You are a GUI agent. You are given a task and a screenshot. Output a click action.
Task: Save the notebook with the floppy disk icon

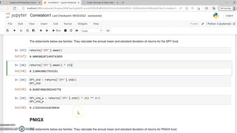(x=7, y=31)
